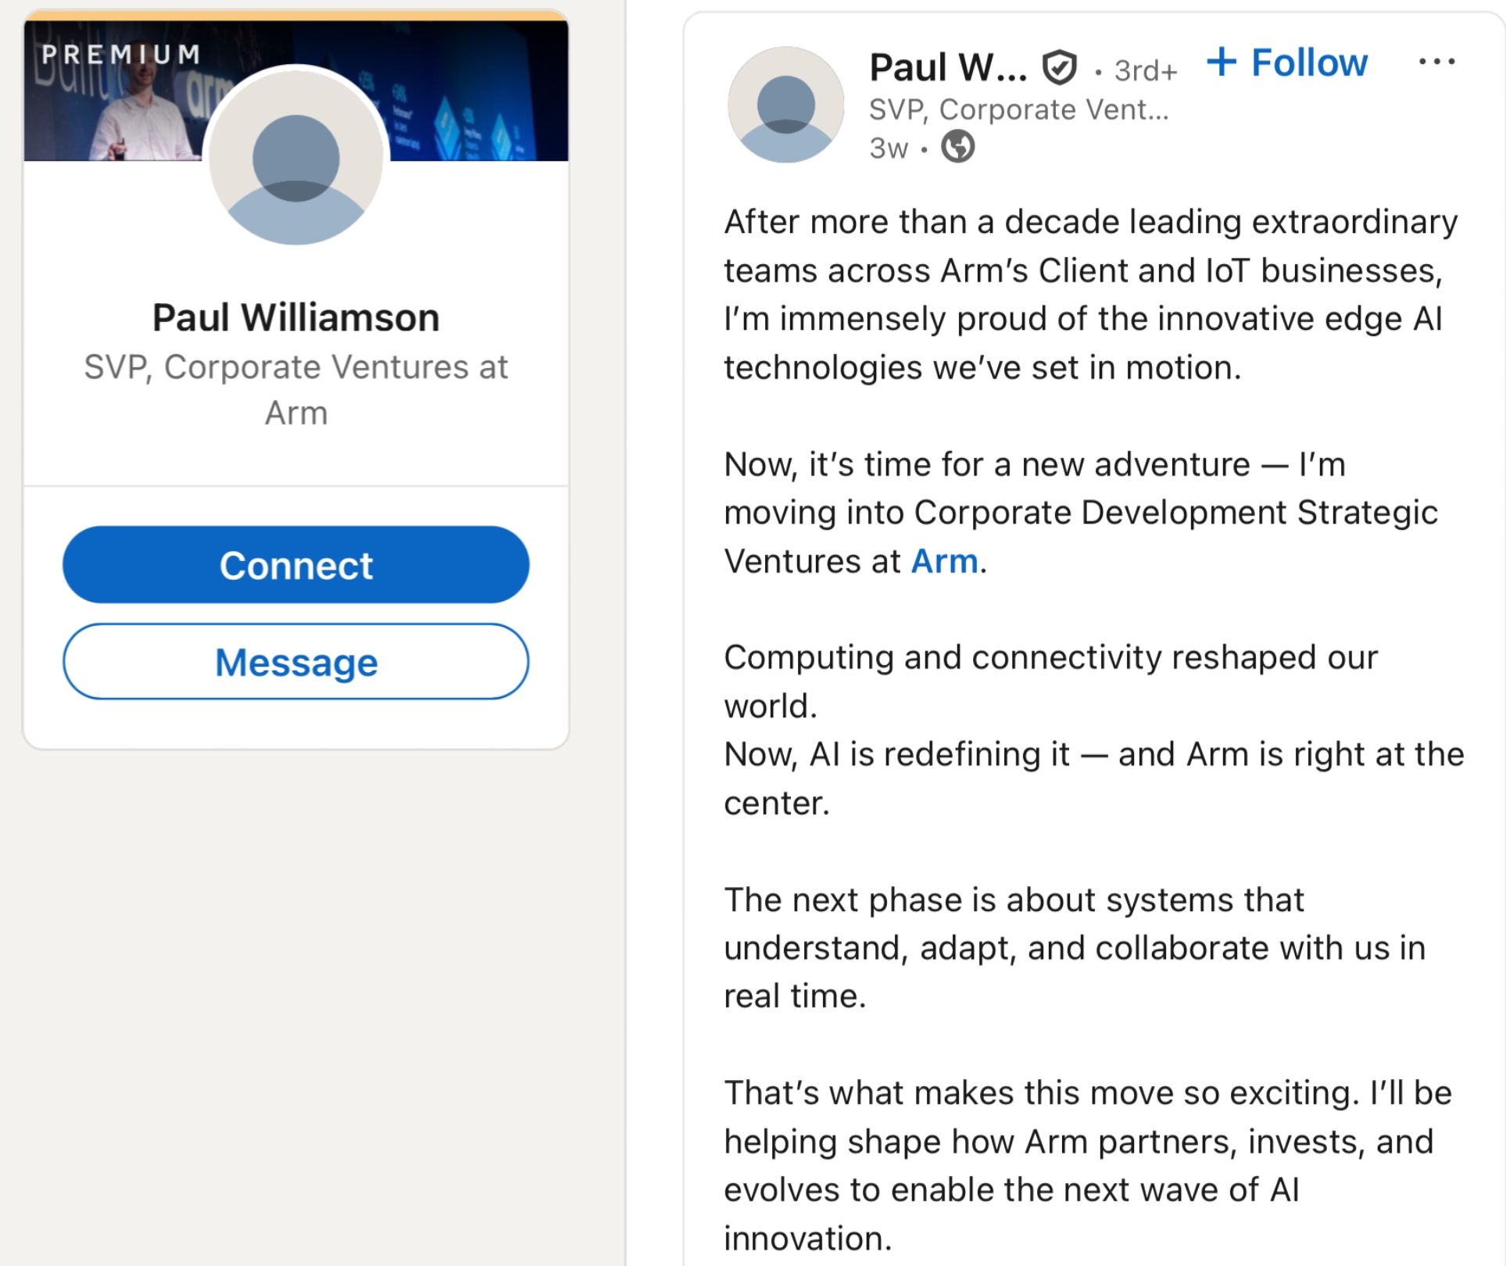Viewport: 1506px width, 1266px height.
Task: Click the 3w post timestamp
Action: pyautogui.click(x=889, y=148)
